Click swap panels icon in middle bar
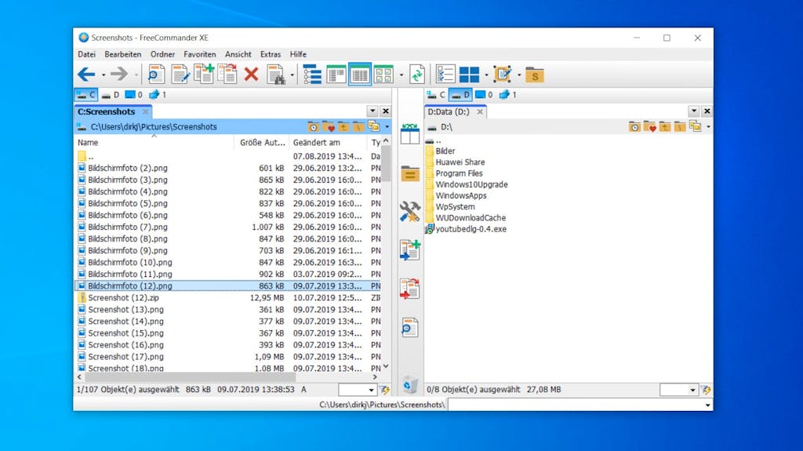The width and height of the screenshot is (803, 451). 409,134
